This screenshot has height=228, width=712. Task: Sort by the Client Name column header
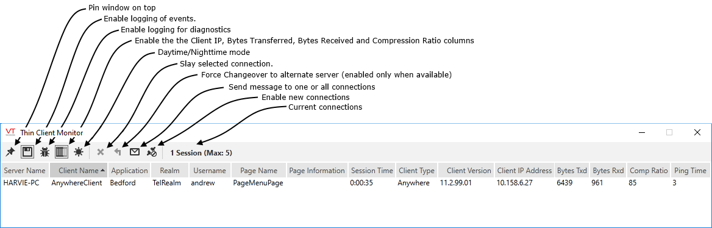[x=79, y=171]
